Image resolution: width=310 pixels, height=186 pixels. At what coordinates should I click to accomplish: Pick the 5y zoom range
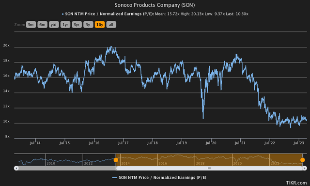coord(88,25)
